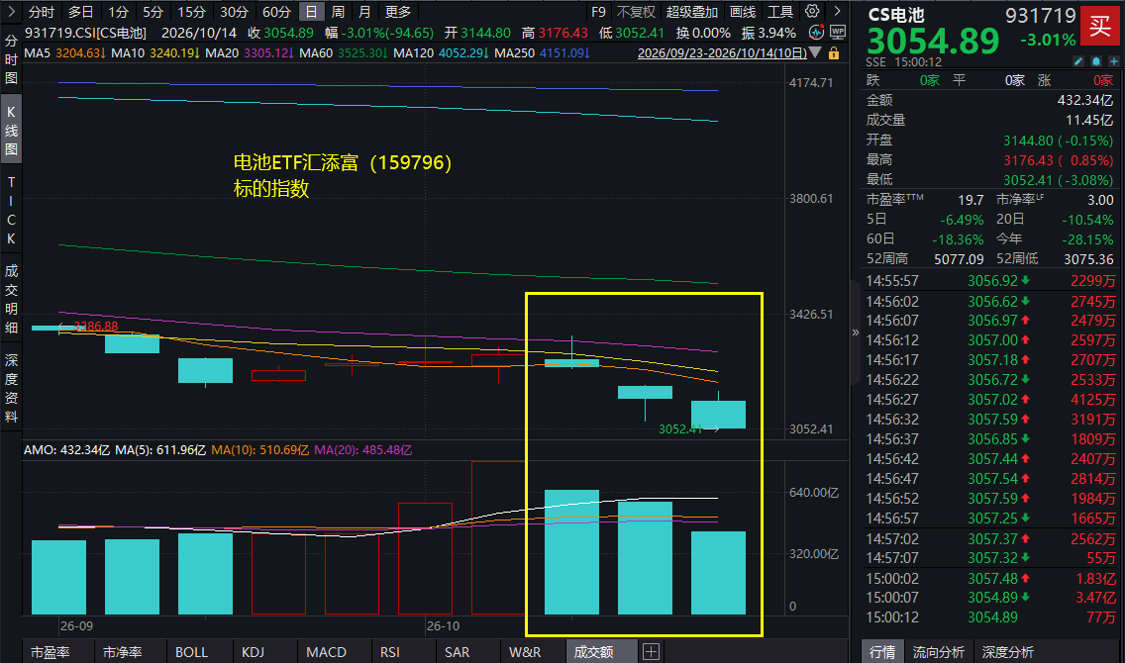Image resolution: width=1125 pixels, height=663 pixels.
Task: Open the date range dropdown triangle
Action: [815, 53]
